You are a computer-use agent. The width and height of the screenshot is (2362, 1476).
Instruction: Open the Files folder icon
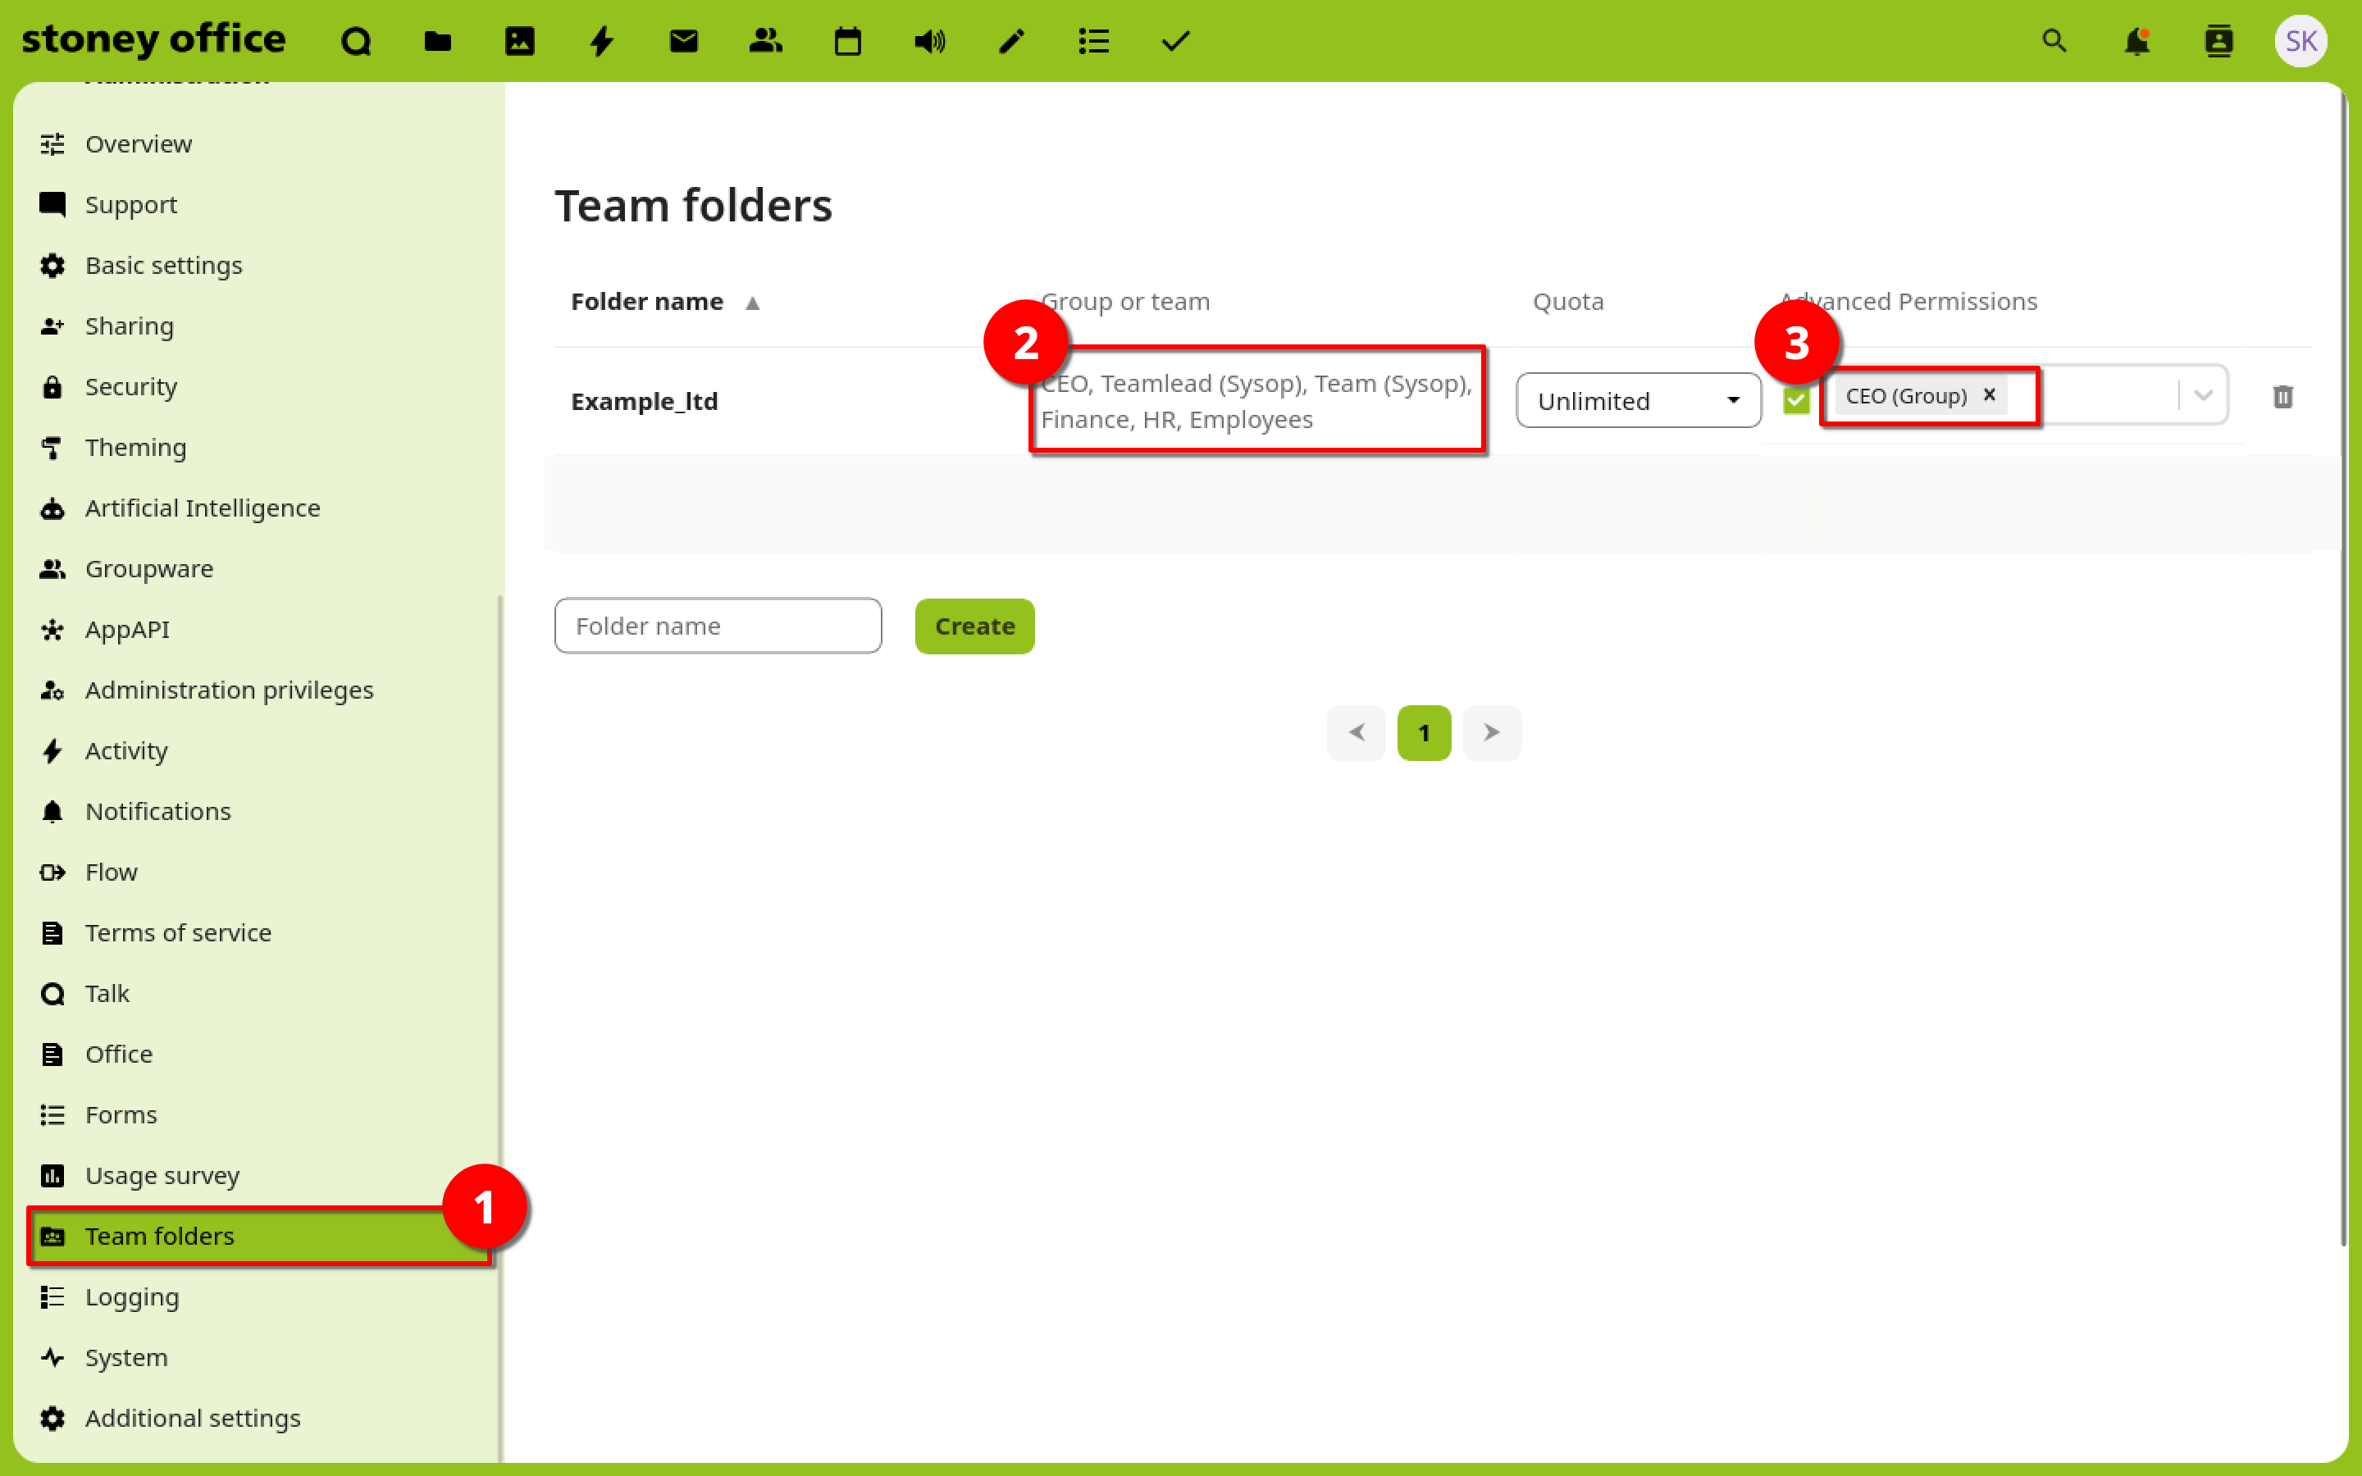(x=437, y=41)
